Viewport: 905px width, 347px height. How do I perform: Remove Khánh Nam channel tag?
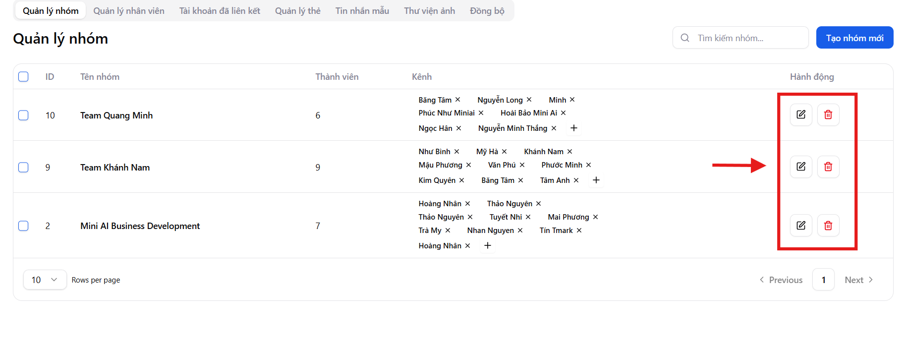(570, 152)
